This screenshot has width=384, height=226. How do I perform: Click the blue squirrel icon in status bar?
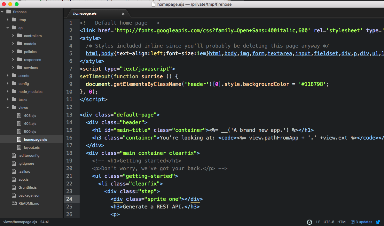click(378, 222)
